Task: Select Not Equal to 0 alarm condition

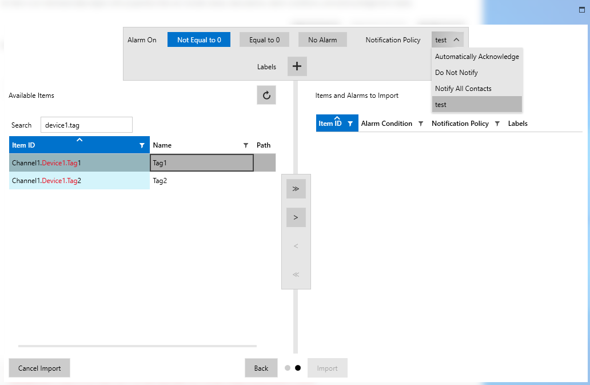Action: (199, 39)
